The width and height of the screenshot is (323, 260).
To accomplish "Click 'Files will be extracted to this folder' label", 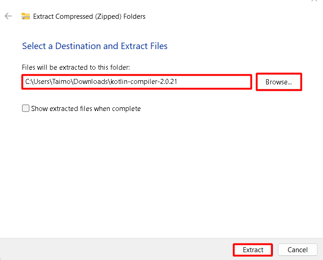I will click(x=76, y=67).
